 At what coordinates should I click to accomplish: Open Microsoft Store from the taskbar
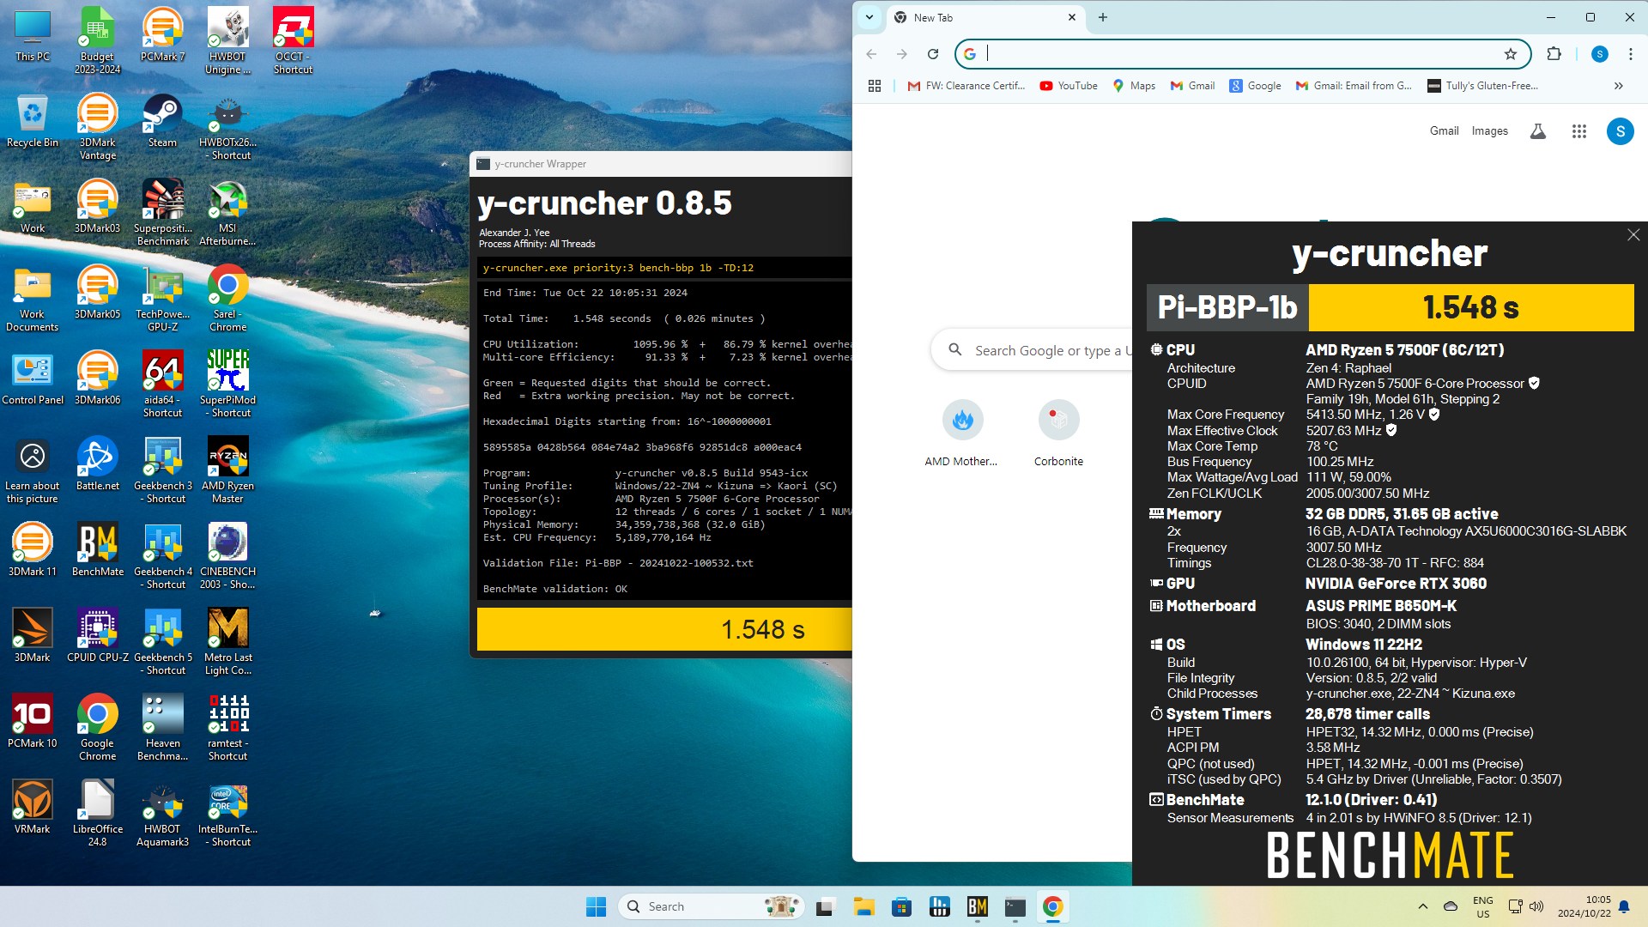(x=901, y=906)
